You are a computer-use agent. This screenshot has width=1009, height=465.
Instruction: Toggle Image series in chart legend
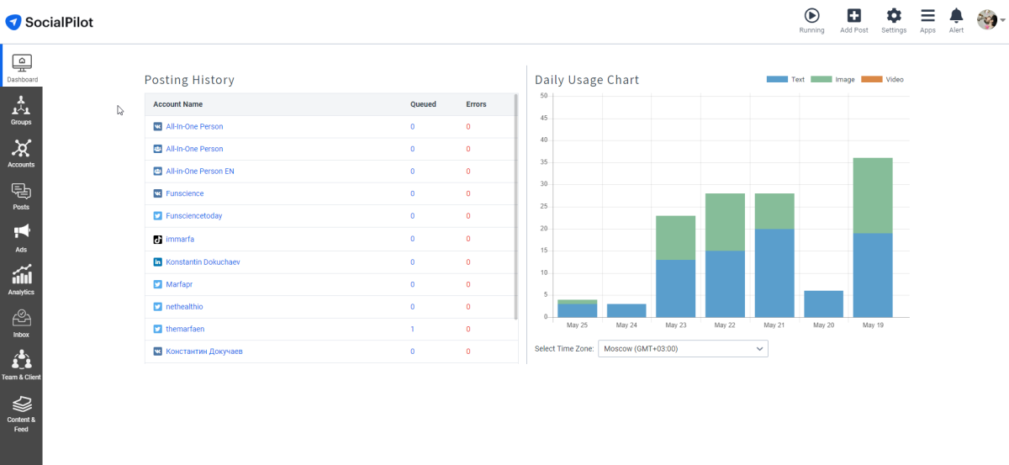833,79
